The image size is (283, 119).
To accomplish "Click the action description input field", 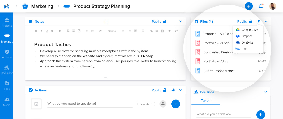I will click(x=90, y=104).
